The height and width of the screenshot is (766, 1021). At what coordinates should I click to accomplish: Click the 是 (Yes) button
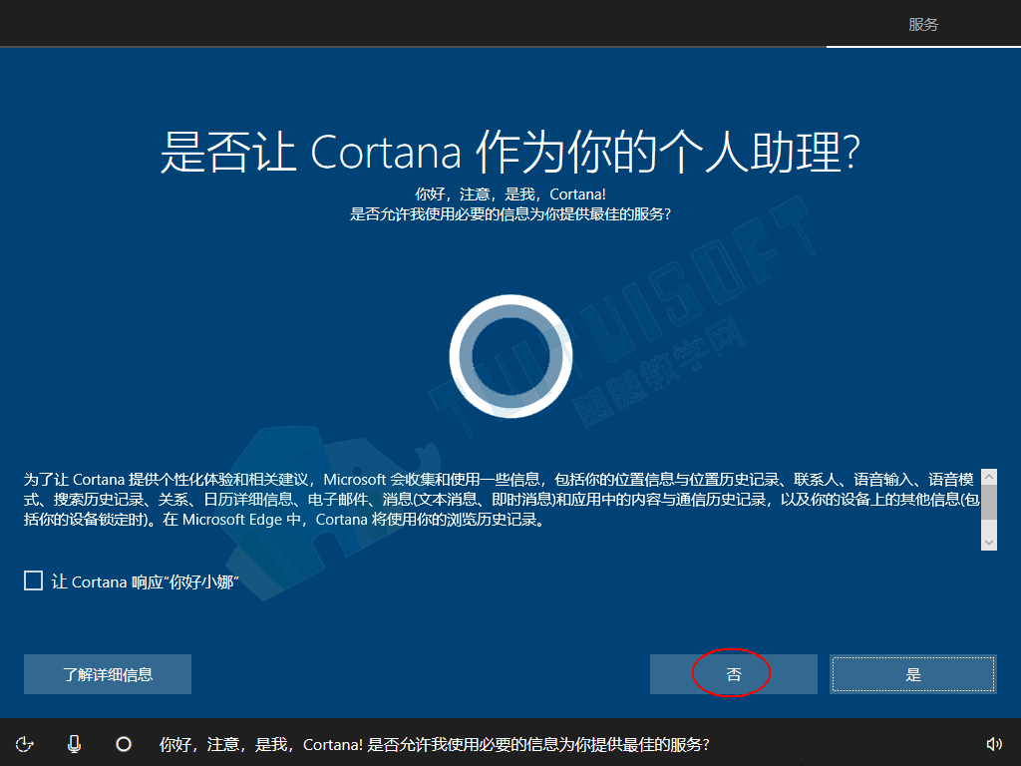tap(913, 674)
